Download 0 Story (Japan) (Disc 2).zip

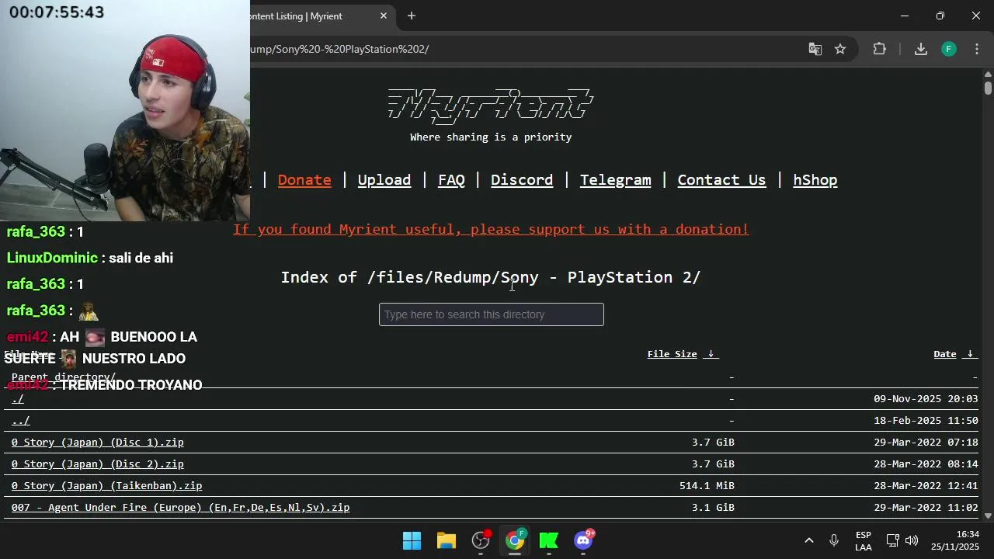[98, 464]
